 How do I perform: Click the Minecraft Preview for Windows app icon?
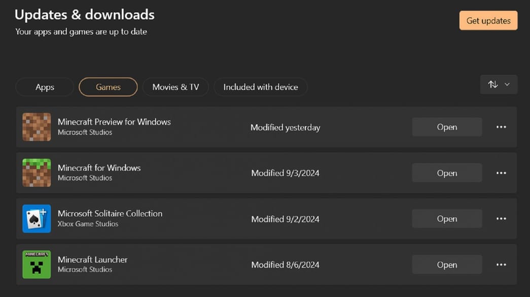coord(36,127)
